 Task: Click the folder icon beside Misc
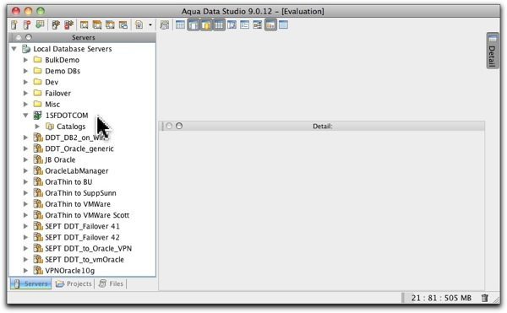[x=38, y=104]
